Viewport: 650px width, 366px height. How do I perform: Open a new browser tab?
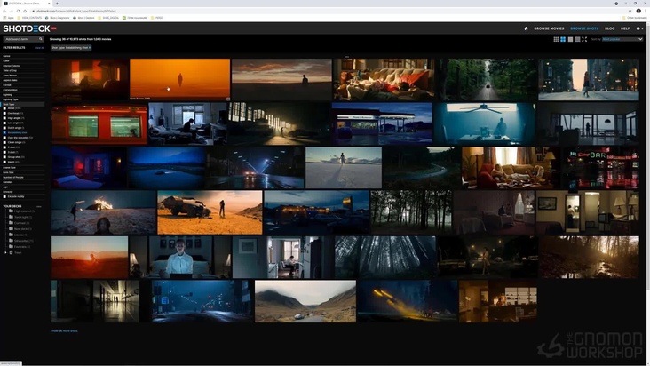point(57,4)
